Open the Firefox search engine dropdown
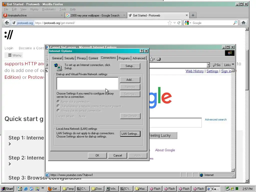The width and height of the screenshot is (256, 192). (190, 23)
